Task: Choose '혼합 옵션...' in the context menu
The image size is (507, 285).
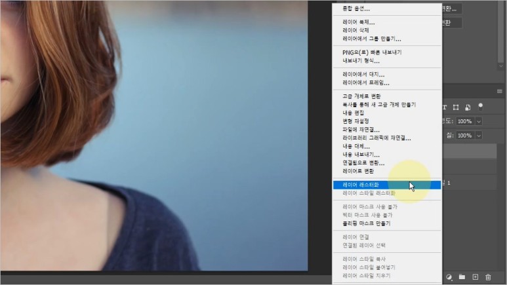Action: pos(356,9)
